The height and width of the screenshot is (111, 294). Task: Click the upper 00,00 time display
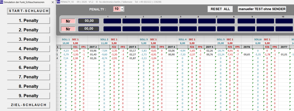coord(88,21)
